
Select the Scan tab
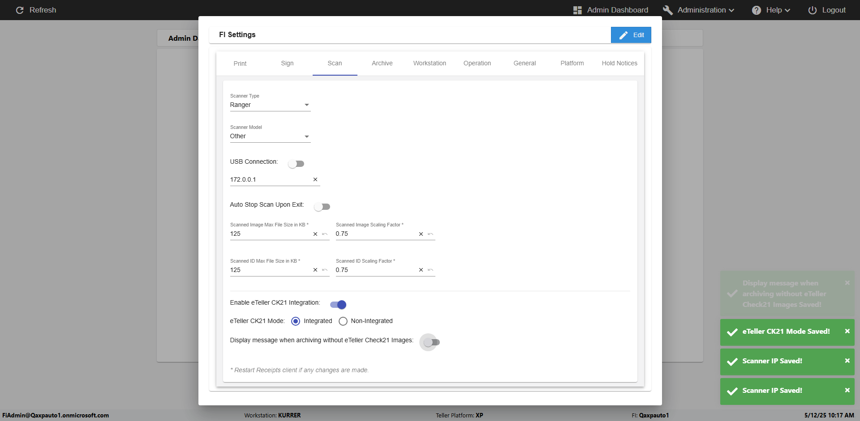pos(335,64)
